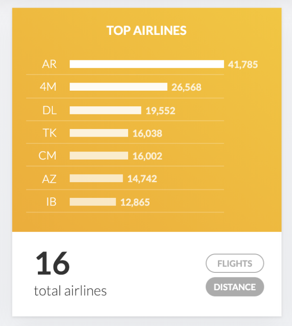The image size is (292, 326).
Task: Select the Distance toggle button
Action: click(x=235, y=287)
